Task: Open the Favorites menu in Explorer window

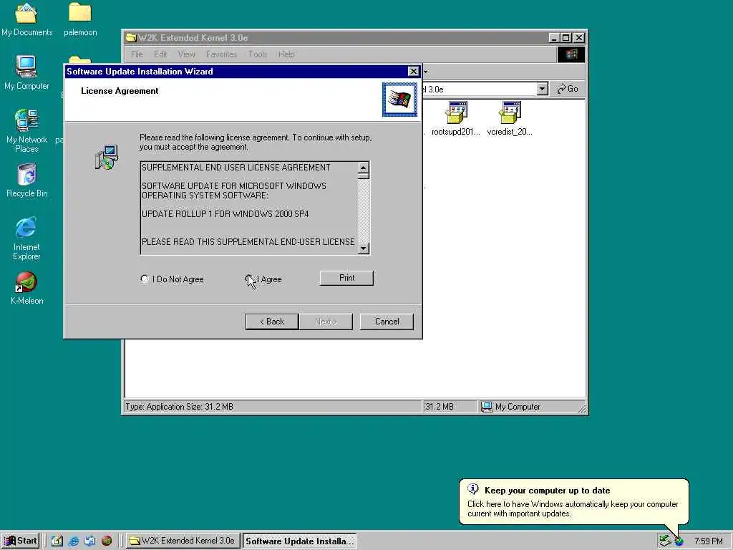Action: coord(221,54)
